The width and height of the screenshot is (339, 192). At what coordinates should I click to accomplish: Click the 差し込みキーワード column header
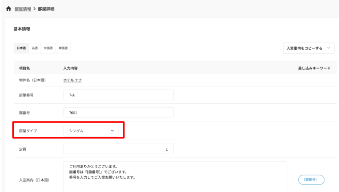[314, 69]
